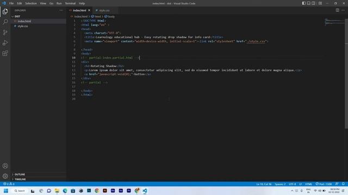Open notifications bell in status bar
Screen dimensions: 348x195
click(x=343, y=184)
